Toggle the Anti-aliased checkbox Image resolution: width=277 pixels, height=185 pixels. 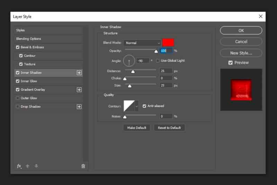144,106
